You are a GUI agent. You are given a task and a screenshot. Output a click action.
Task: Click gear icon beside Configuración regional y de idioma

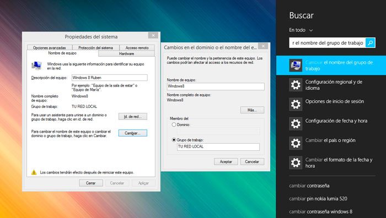point(296,85)
